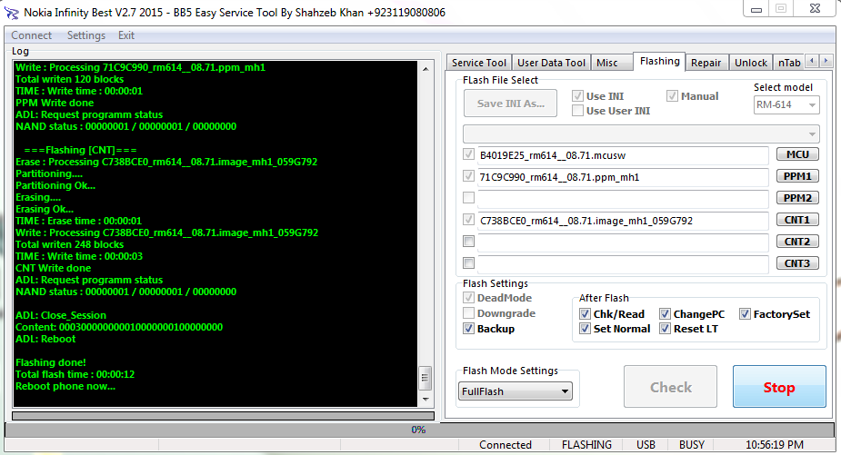Open the Repair tab
Screen dimensions: 841x455
(706, 63)
